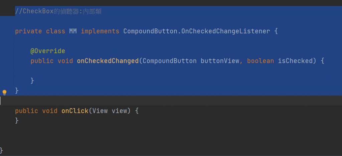Viewport: 342px width, 156px height.
Task: Place cursor on class name MM
Action: (x=73, y=31)
